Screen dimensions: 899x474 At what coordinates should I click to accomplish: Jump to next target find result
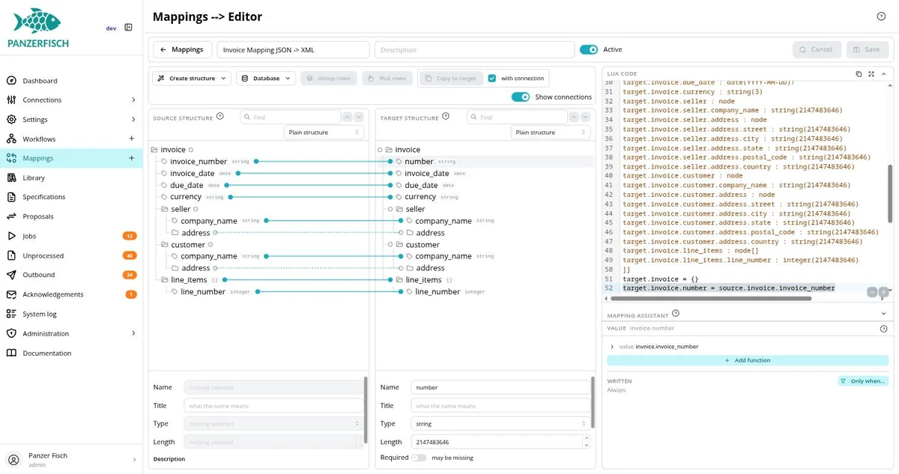tap(585, 118)
